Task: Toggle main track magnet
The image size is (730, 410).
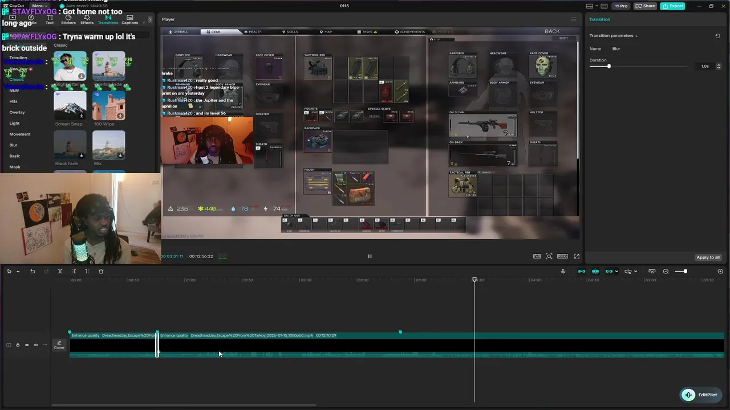Action: [x=582, y=272]
